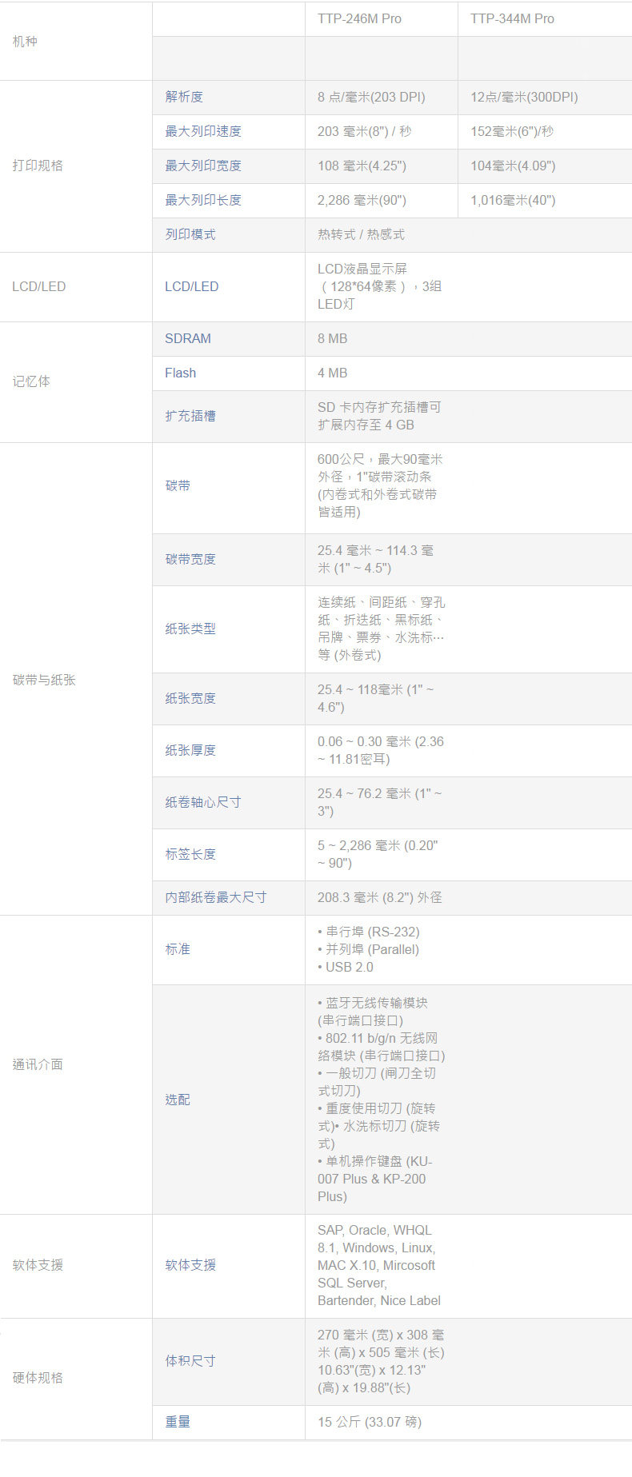Click the 15 公斤 (33.07 磅) value

[x=370, y=1422]
